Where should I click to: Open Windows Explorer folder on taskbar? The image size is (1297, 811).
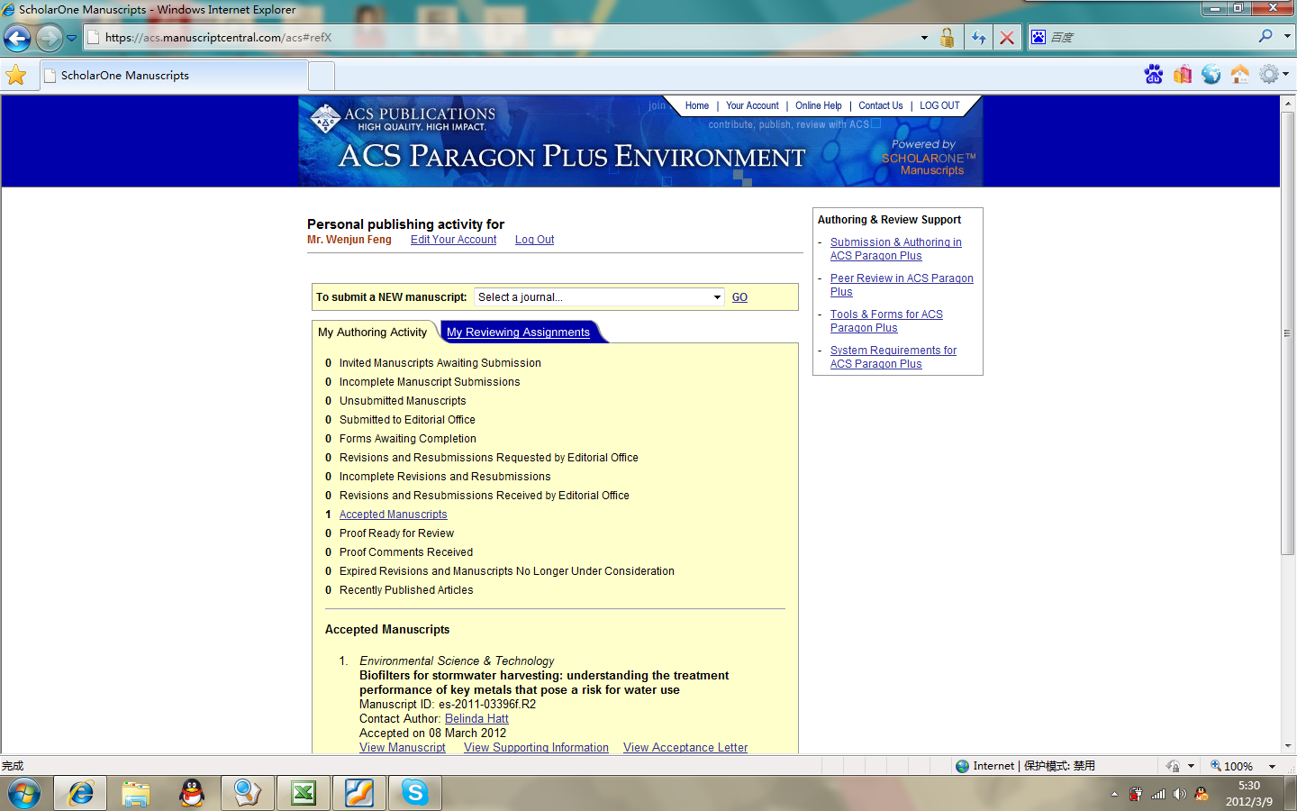[136, 793]
